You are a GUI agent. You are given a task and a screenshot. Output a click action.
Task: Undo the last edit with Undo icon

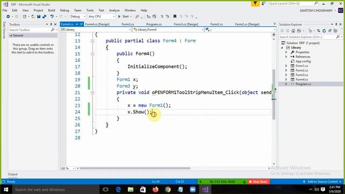(x=52, y=17)
